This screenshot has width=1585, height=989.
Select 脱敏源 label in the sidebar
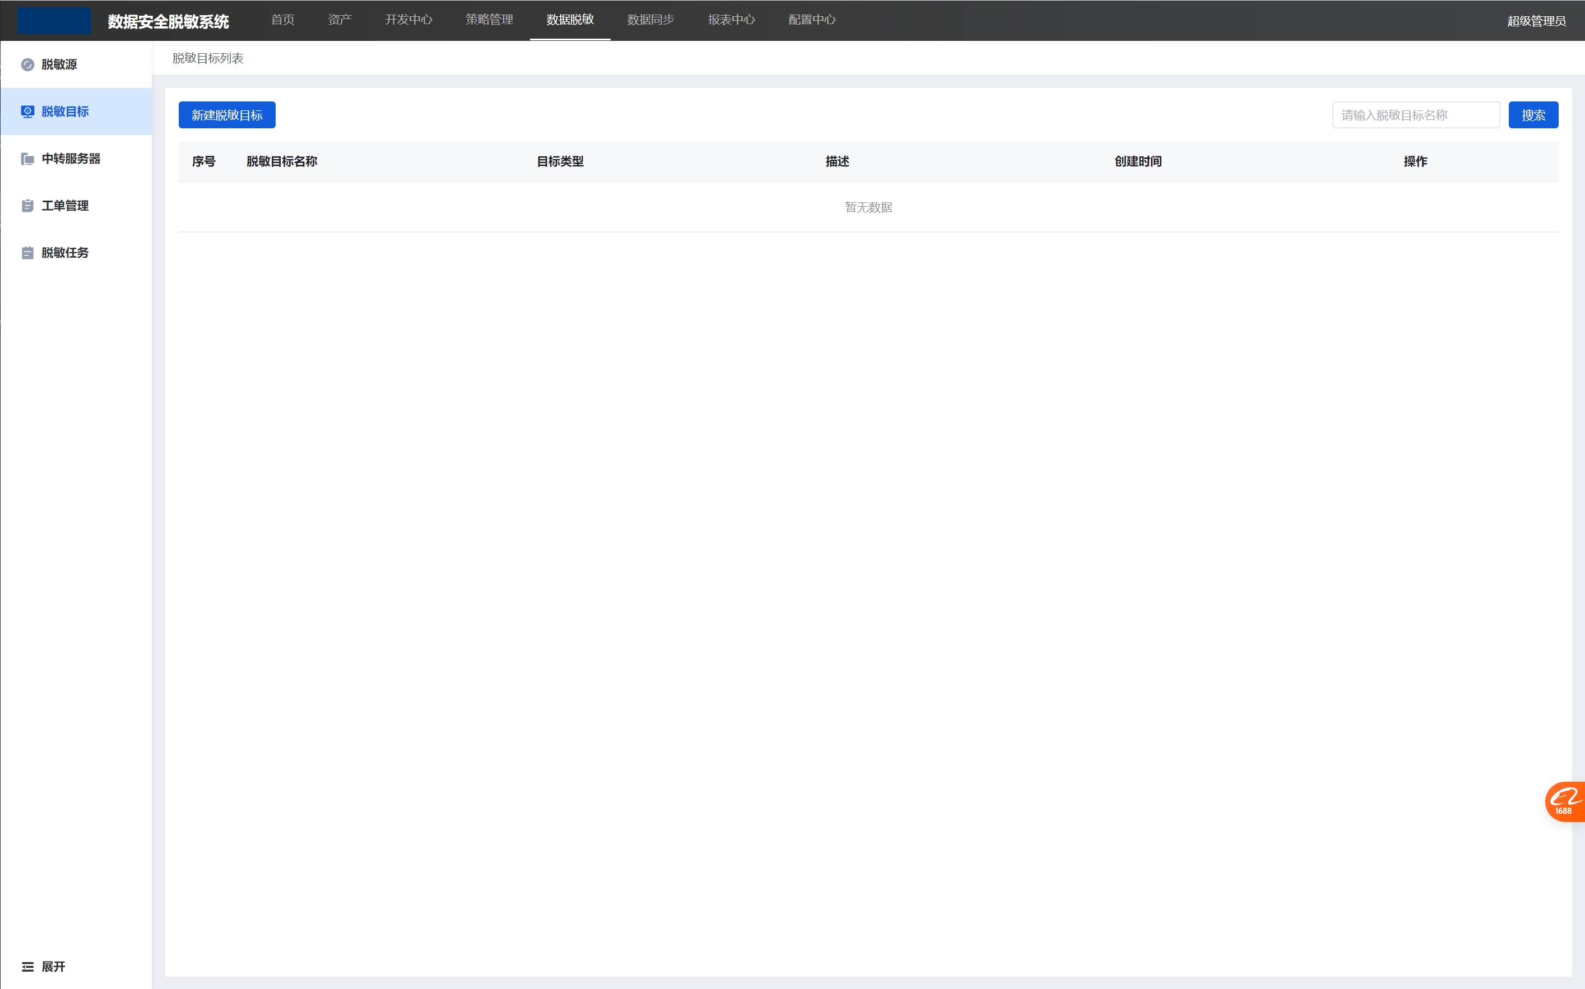[x=59, y=65]
